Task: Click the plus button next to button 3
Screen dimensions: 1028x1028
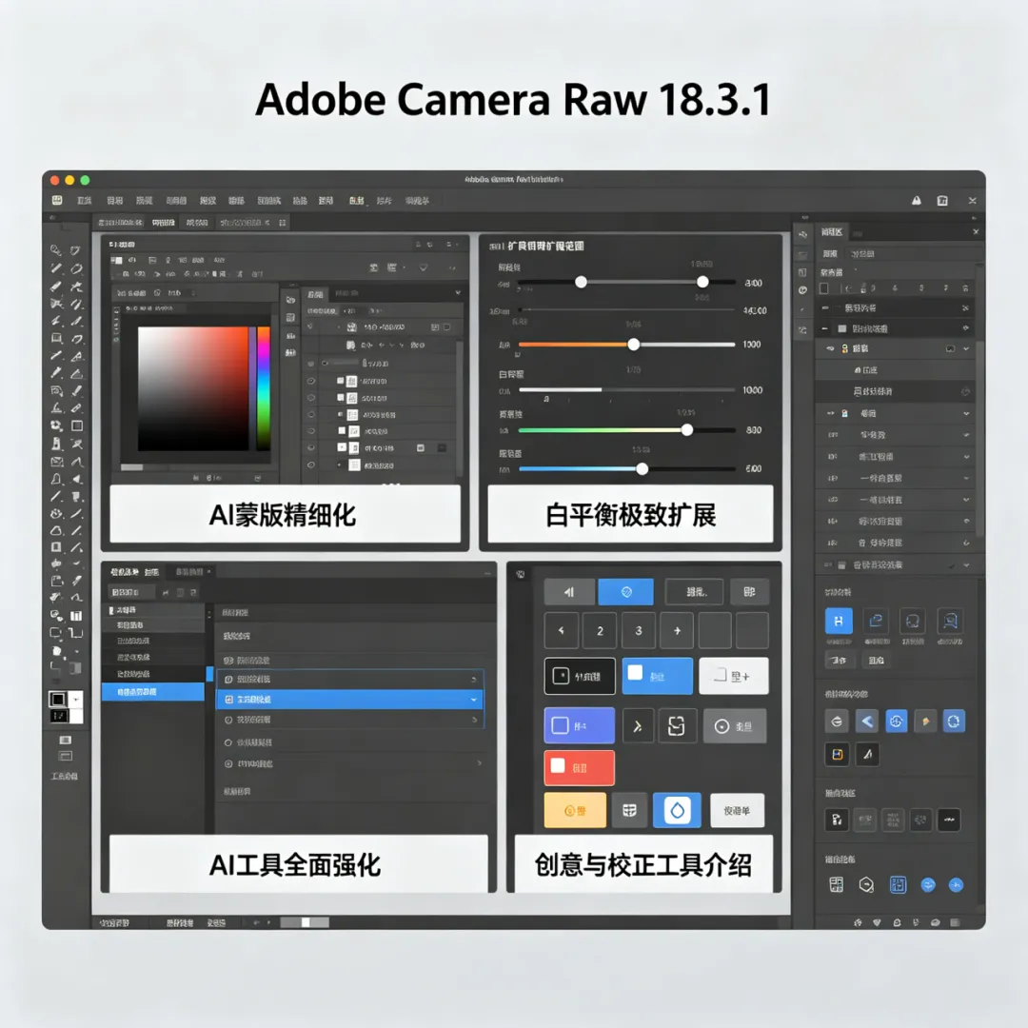Action: coord(678,631)
